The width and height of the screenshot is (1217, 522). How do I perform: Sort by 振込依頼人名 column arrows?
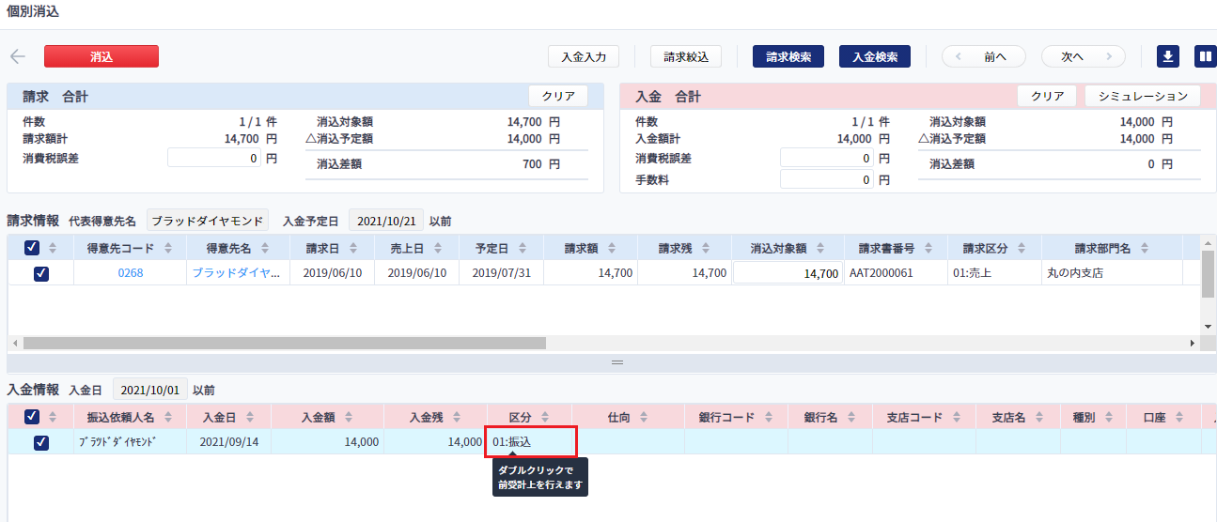(x=168, y=417)
